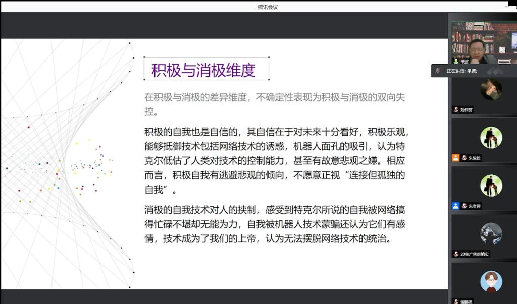Click the cartoon boy avatar in bottom tile
The height and width of the screenshot is (304, 517).
pyautogui.click(x=491, y=282)
